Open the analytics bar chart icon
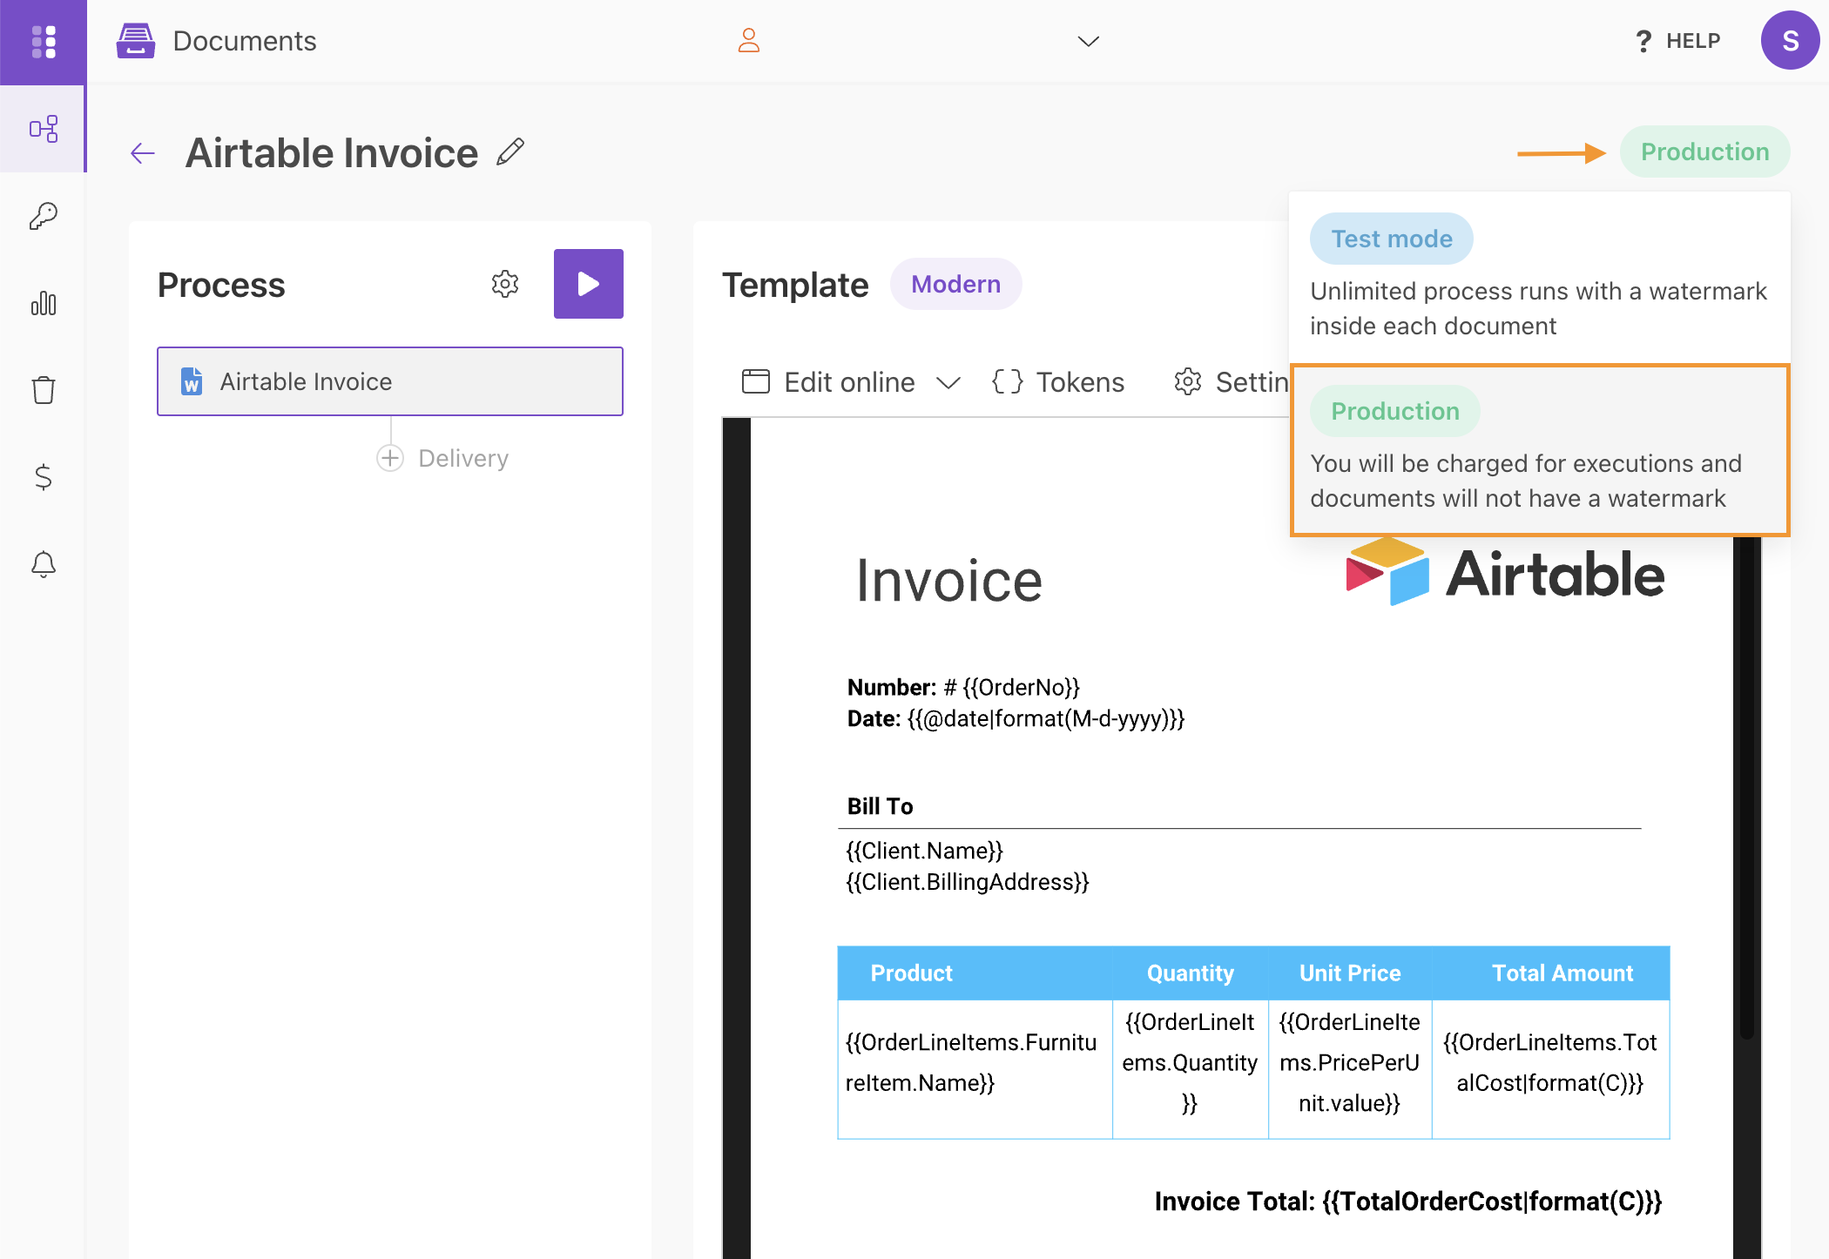 (44, 303)
